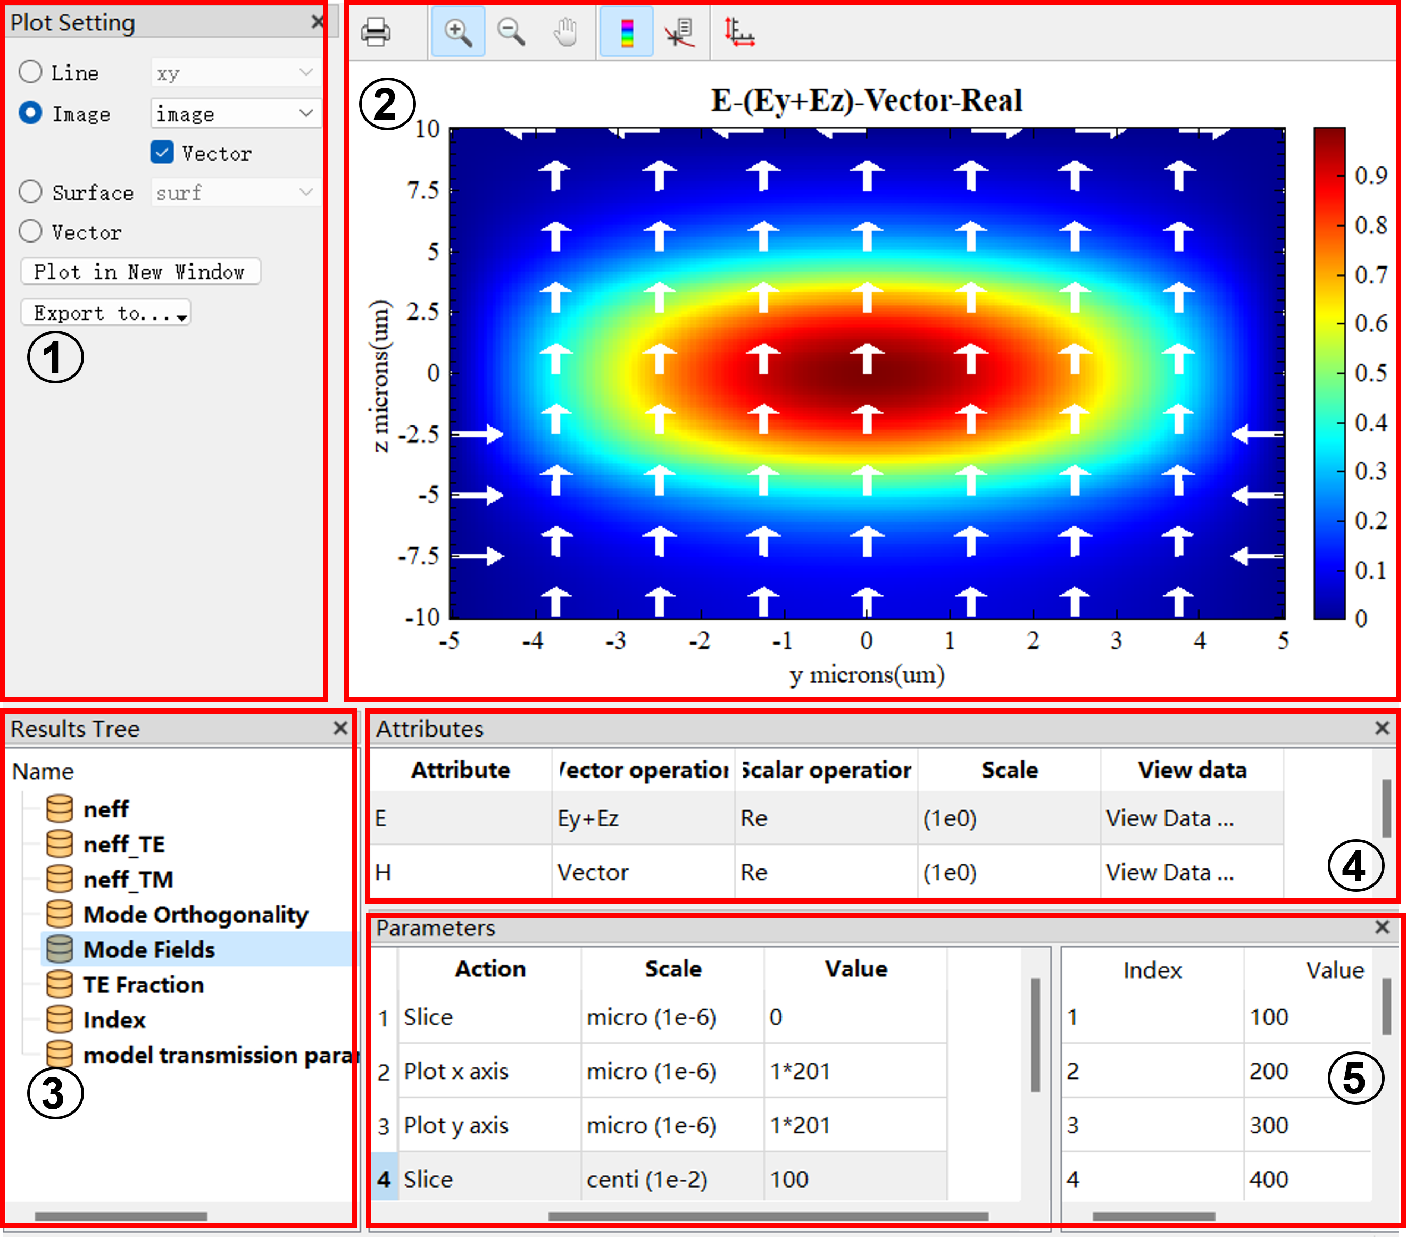
Task: Click the (1e0) scale cell for H
Action: pos(1009,872)
